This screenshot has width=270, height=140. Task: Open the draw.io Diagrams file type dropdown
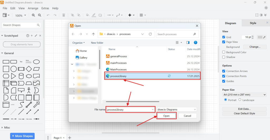(177, 110)
